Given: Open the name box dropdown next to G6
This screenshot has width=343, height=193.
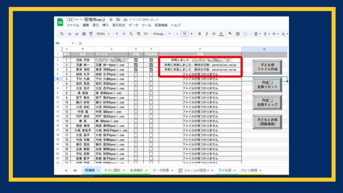Looking at the screenshot, I should 73,43.
